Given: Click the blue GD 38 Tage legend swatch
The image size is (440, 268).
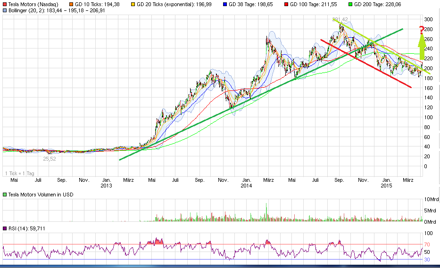Looking at the screenshot, I should coord(225,5).
